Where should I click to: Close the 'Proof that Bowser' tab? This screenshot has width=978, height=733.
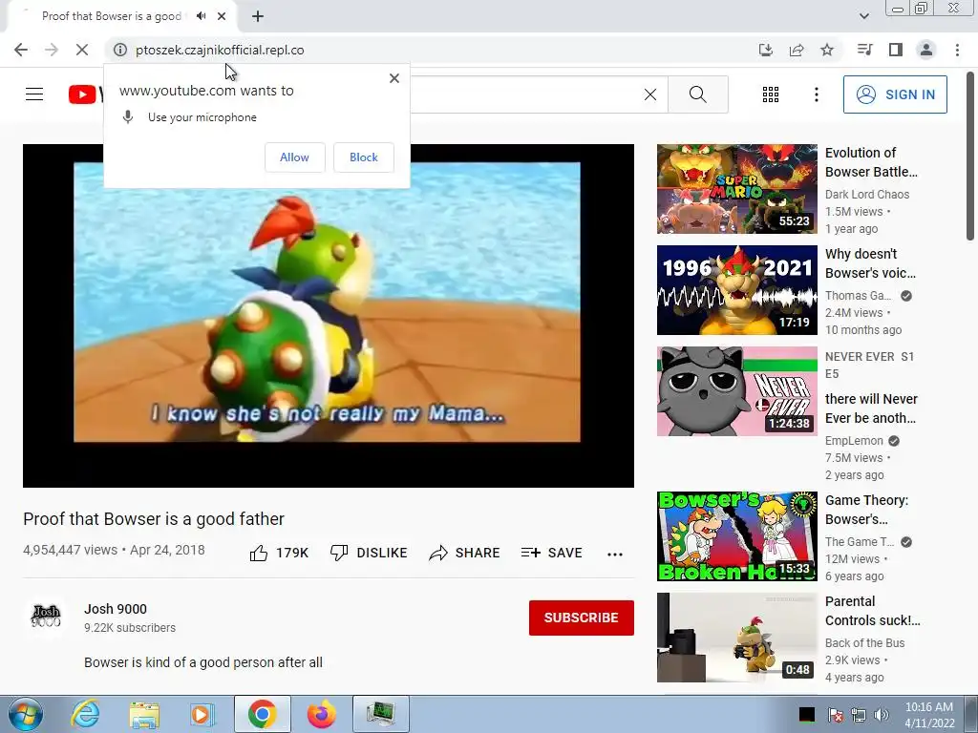point(222,16)
